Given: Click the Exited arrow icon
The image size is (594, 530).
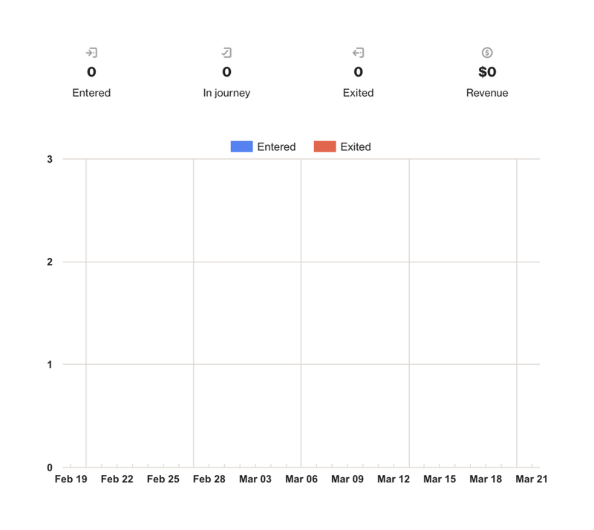Looking at the screenshot, I should click(x=359, y=52).
